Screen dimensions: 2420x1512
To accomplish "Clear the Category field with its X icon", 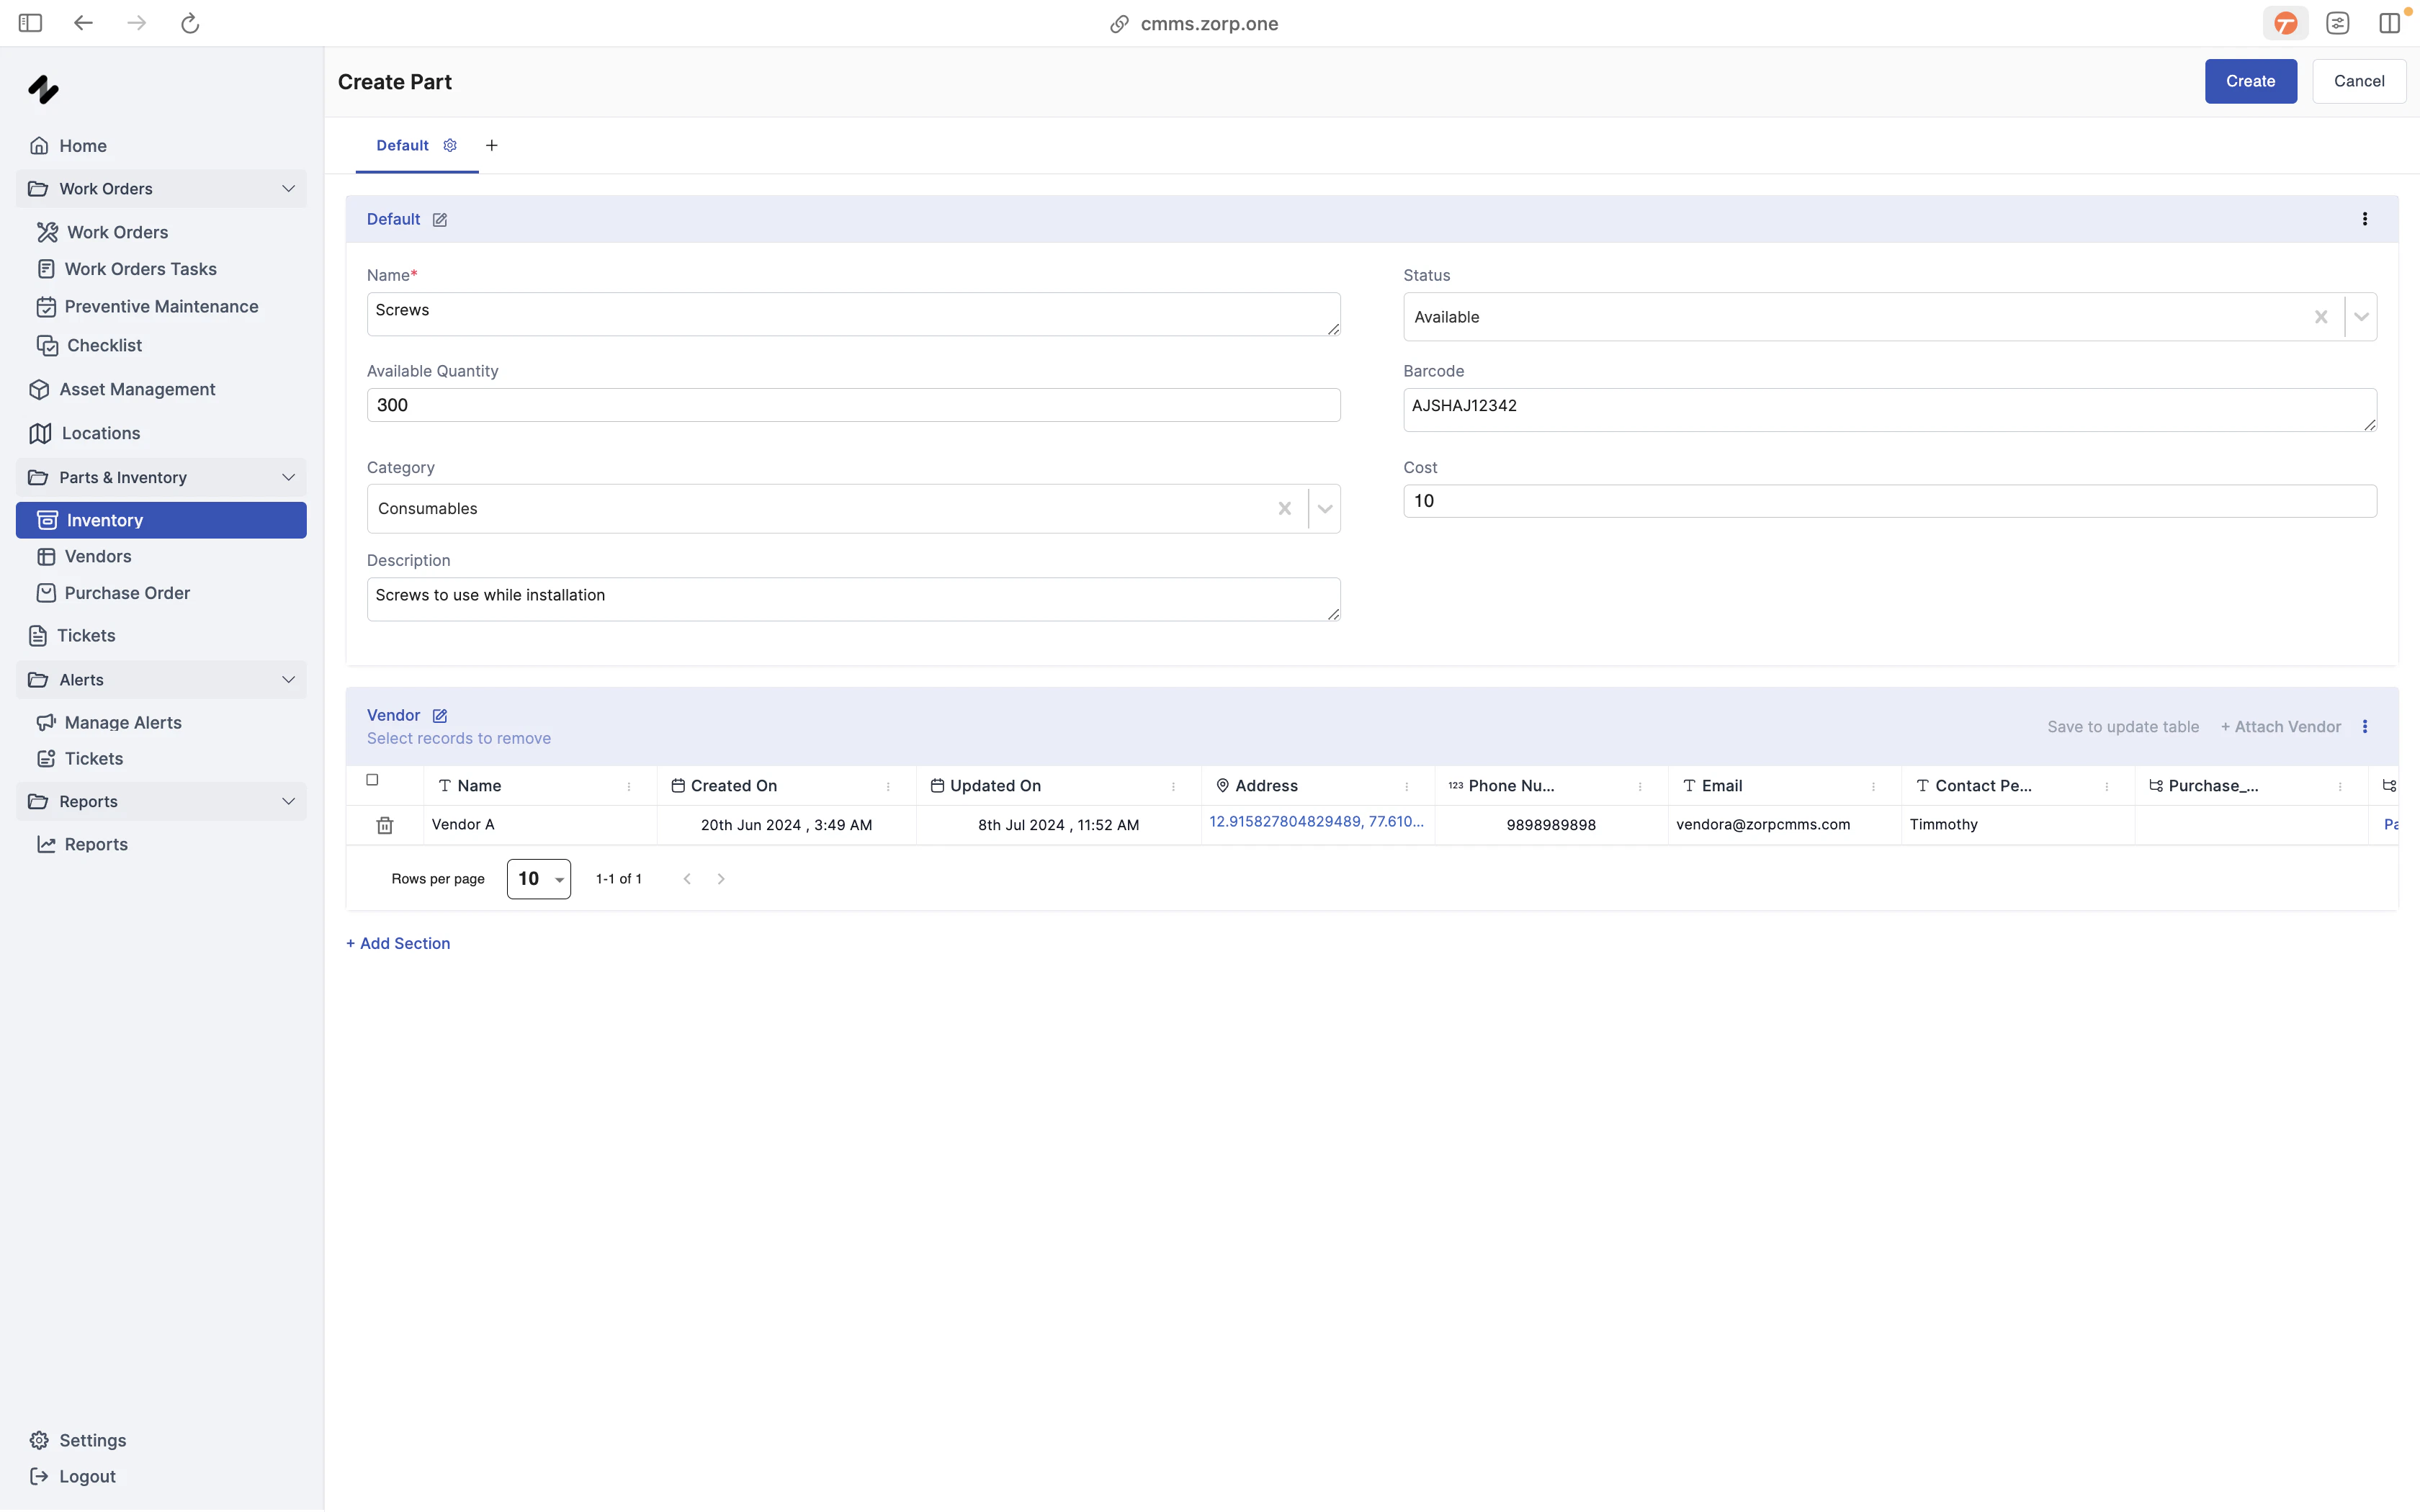I will (x=1284, y=509).
